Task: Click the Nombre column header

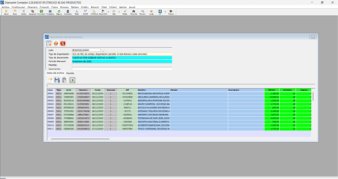Action: 153,90
